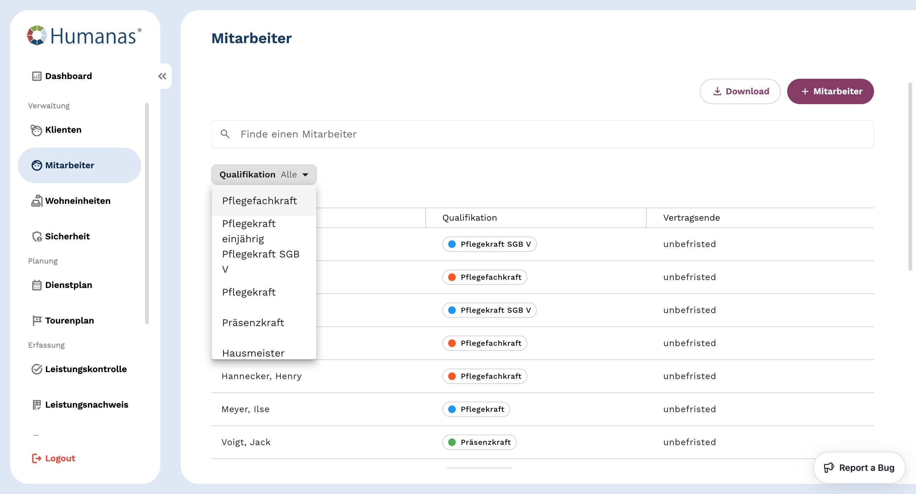
Task: Choose Präsenzkraft from dropdown options
Action: point(253,323)
